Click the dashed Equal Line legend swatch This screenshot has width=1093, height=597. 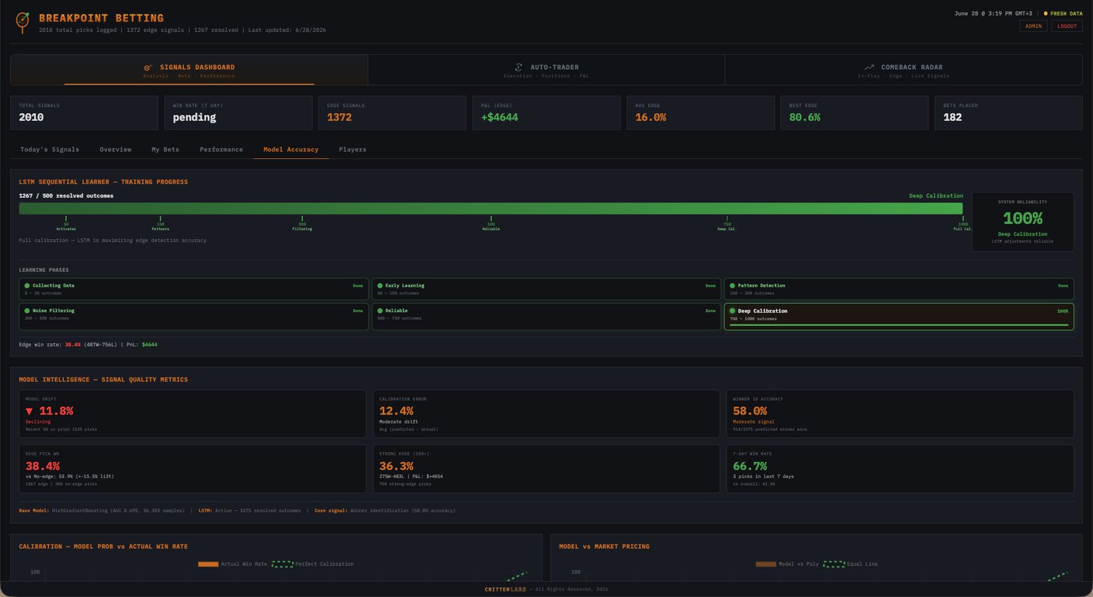tap(834, 564)
